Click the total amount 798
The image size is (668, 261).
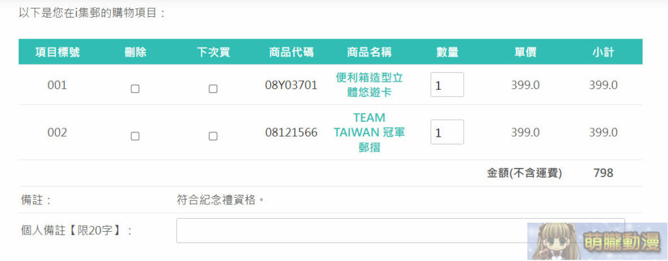point(603,173)
